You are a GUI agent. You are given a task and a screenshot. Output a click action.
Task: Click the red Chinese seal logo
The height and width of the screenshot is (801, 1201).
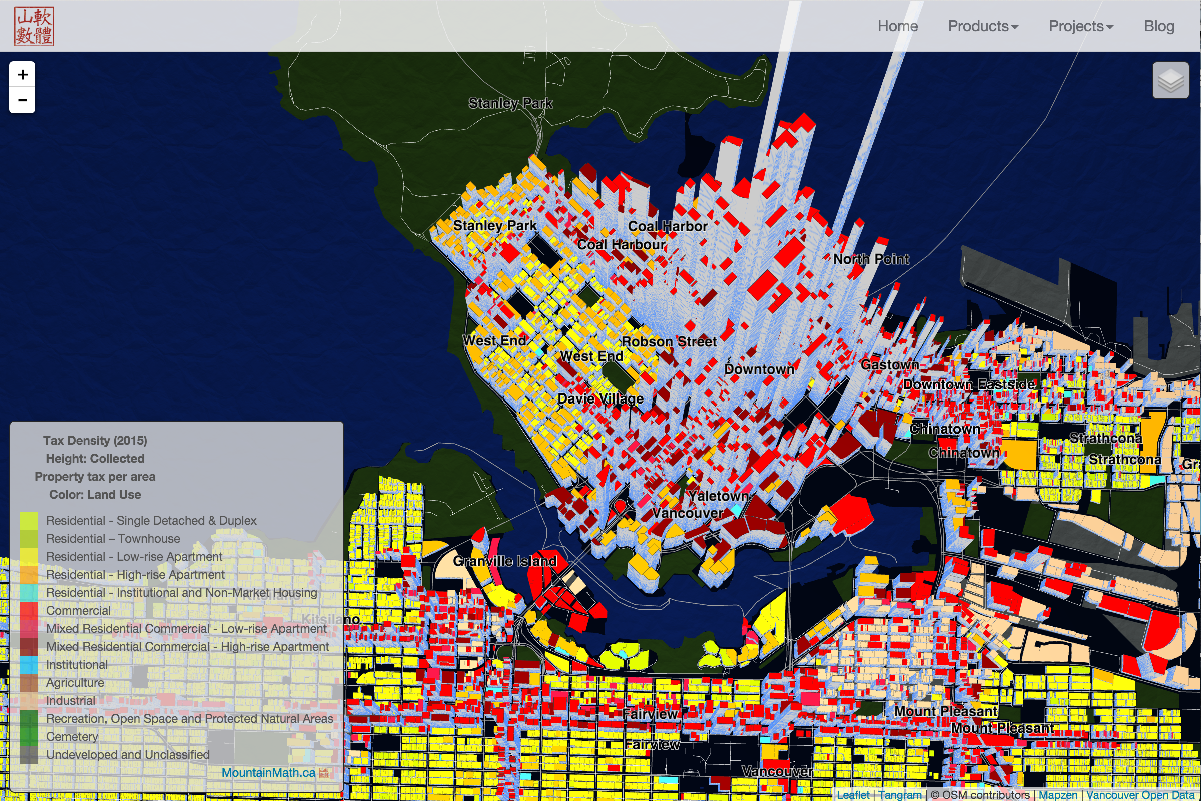pyautogui.click(x=34, y=26)
